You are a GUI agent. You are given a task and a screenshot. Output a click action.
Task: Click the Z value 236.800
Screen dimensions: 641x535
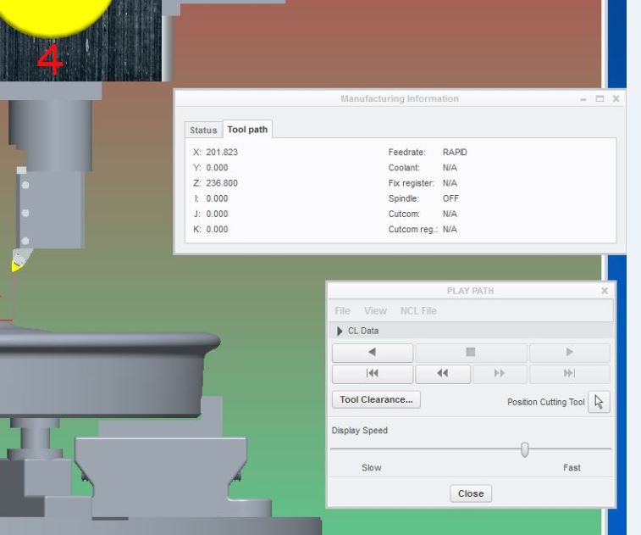(222, 183)
